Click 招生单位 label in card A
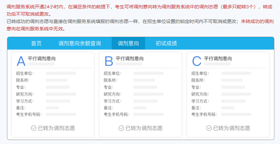Viewport: 280px width, 144px height. point(25,73)
